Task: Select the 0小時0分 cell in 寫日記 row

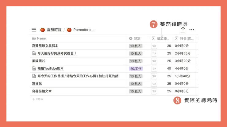Action: click(x=182, y=84)
